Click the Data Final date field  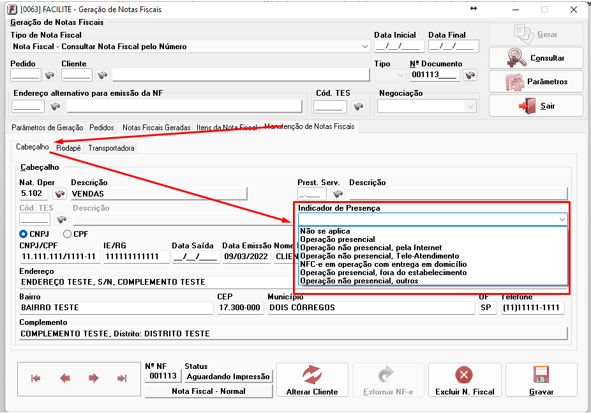pos(453,47)
